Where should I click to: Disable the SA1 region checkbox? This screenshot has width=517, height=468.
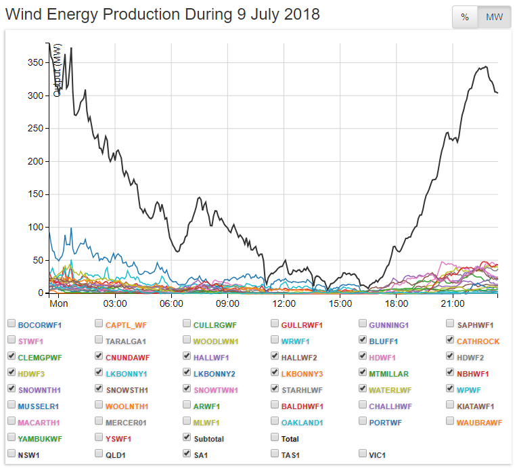click(x=187, y=454)
